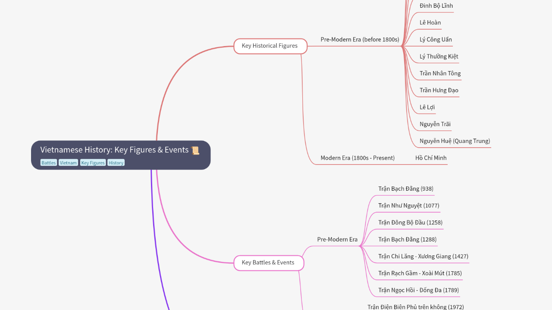The width and height of the screenshot is (552, 310).
Task: Click the Trận Chi Lăng - Xương Giang (1427) node
Action: point(423,256)
